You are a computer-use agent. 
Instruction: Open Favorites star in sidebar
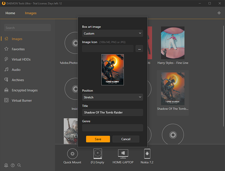6,49
